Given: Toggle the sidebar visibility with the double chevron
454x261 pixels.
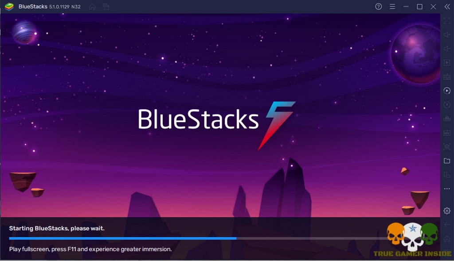Looking at the screenshot, I should point(447,7).
